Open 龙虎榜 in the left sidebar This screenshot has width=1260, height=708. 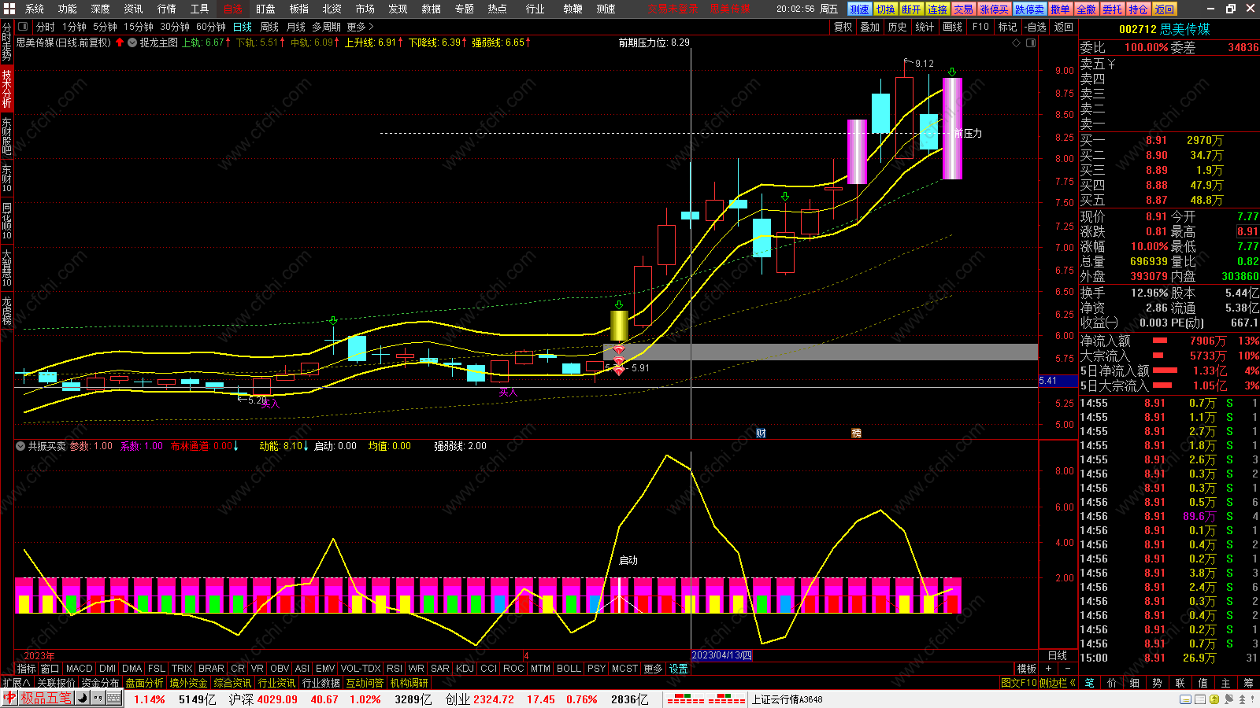tap(6, 311)
